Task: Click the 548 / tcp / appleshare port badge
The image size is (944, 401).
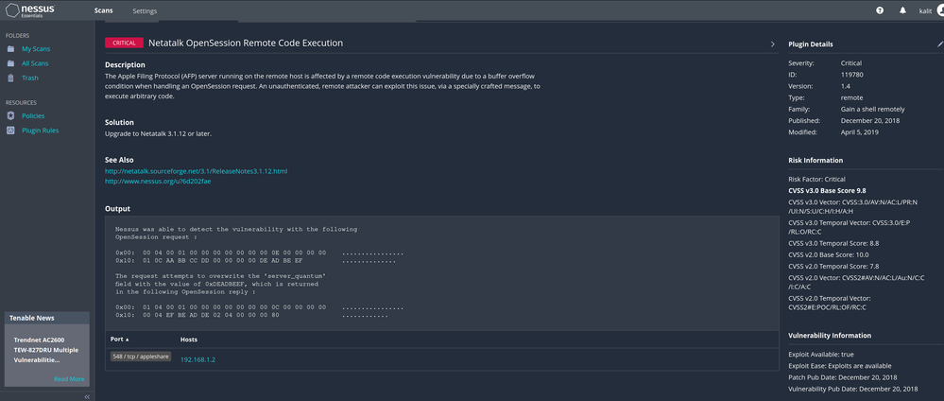Action: [x=140, y=358]
